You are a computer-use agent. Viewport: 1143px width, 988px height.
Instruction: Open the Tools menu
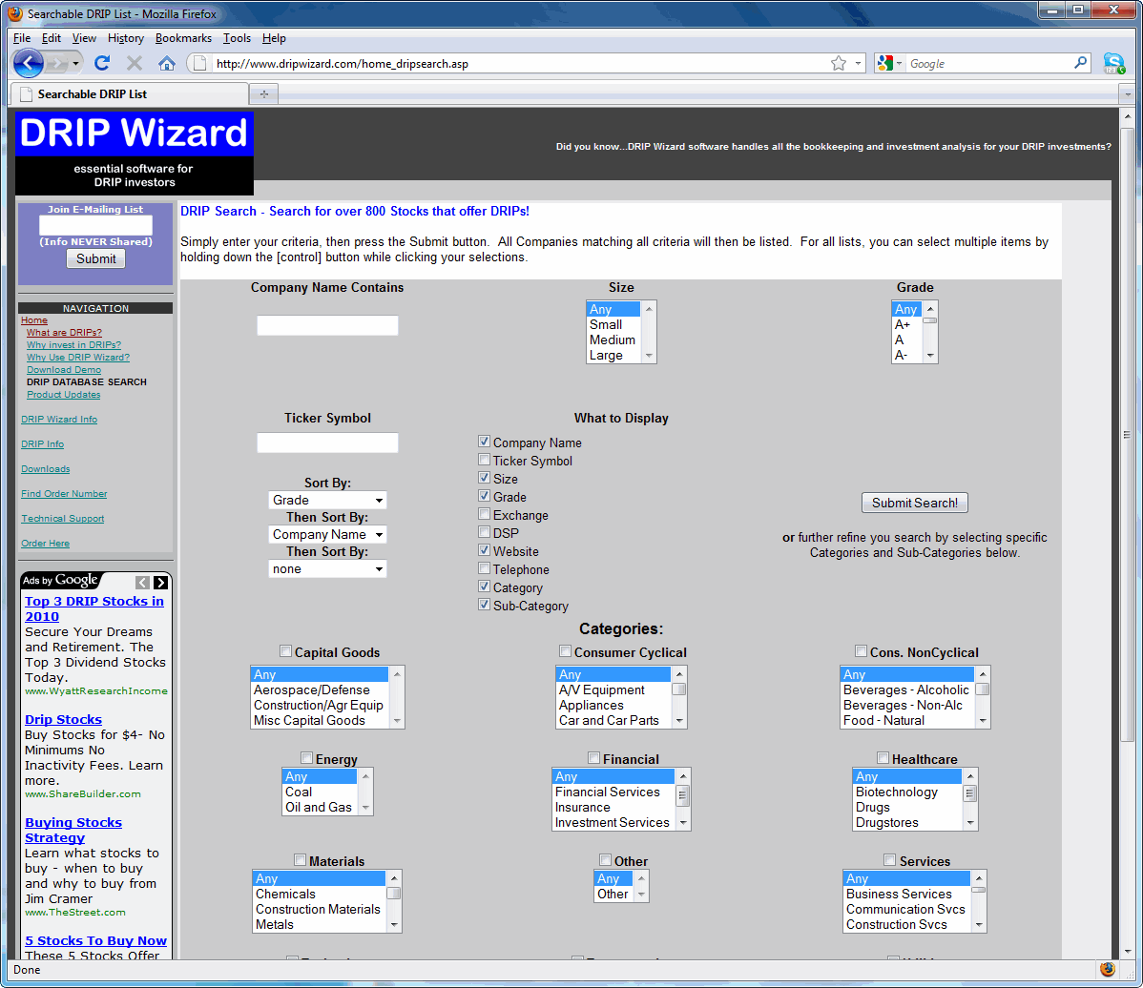pos(237,38)
